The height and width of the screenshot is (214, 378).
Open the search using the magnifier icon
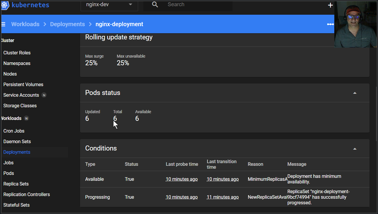point(155,4)
